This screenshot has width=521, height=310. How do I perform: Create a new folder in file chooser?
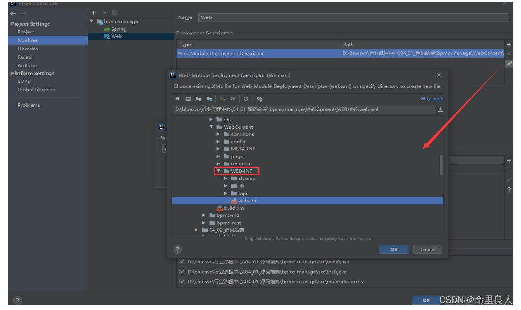coord(222,98)
